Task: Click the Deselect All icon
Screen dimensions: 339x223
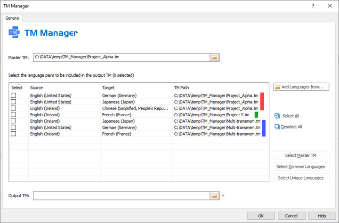Action: (277, 127)
